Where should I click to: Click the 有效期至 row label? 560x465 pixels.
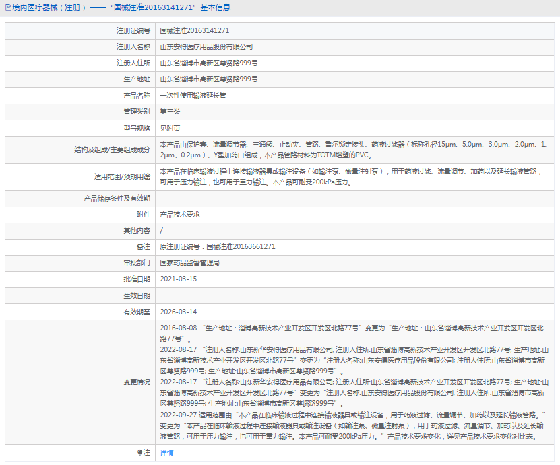137,312
